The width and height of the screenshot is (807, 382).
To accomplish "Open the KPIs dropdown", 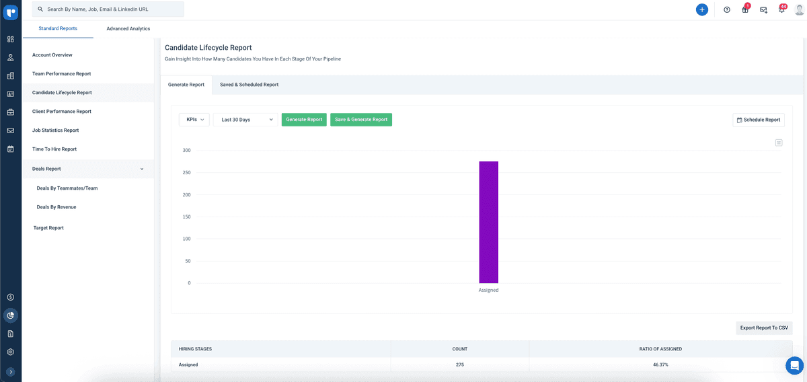I will pos(194,120).
